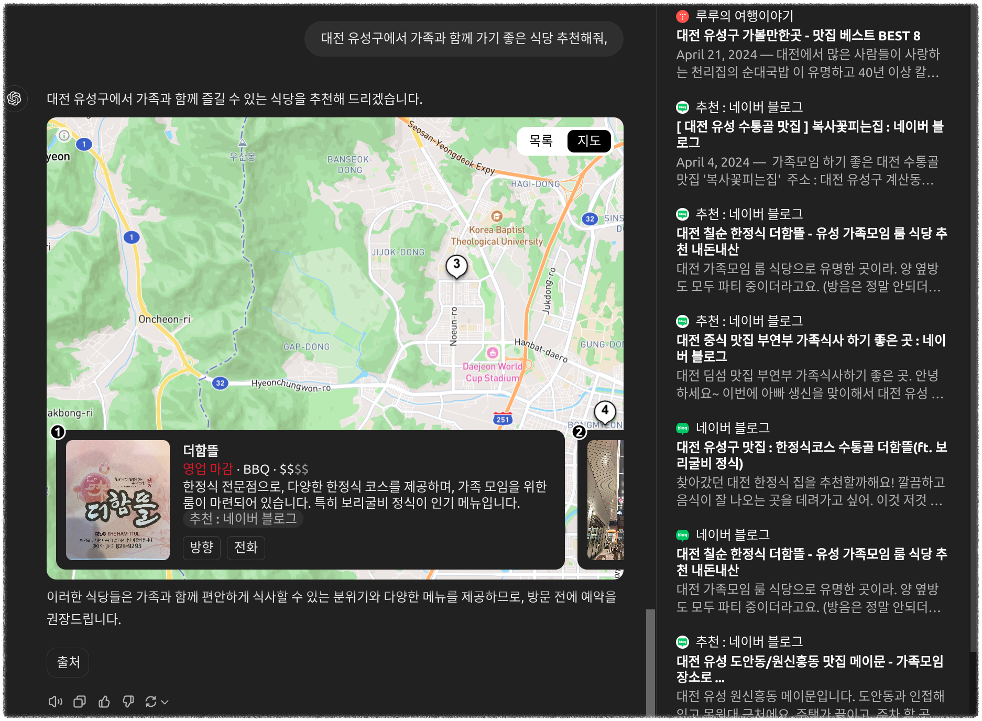
Task: Open 대전 유성구 가볼만한곳 맛집 베스트 BEST 8
Action: [x=798, y=36]
